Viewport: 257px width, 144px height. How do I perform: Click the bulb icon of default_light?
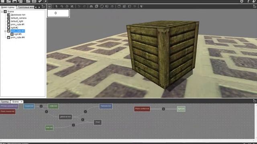(x=9, y=21)
